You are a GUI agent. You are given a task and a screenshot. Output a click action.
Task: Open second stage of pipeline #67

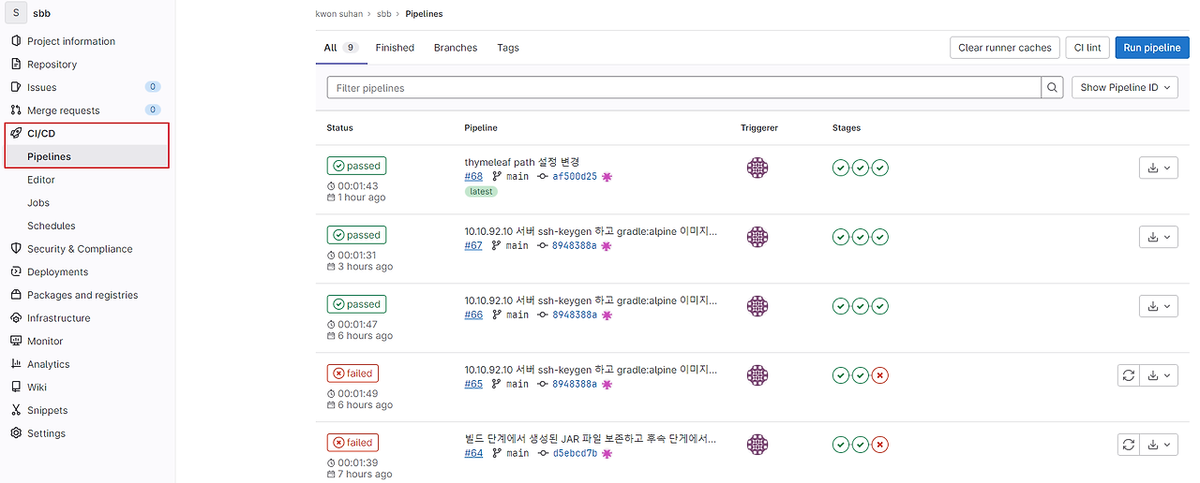tap(861, 237)
